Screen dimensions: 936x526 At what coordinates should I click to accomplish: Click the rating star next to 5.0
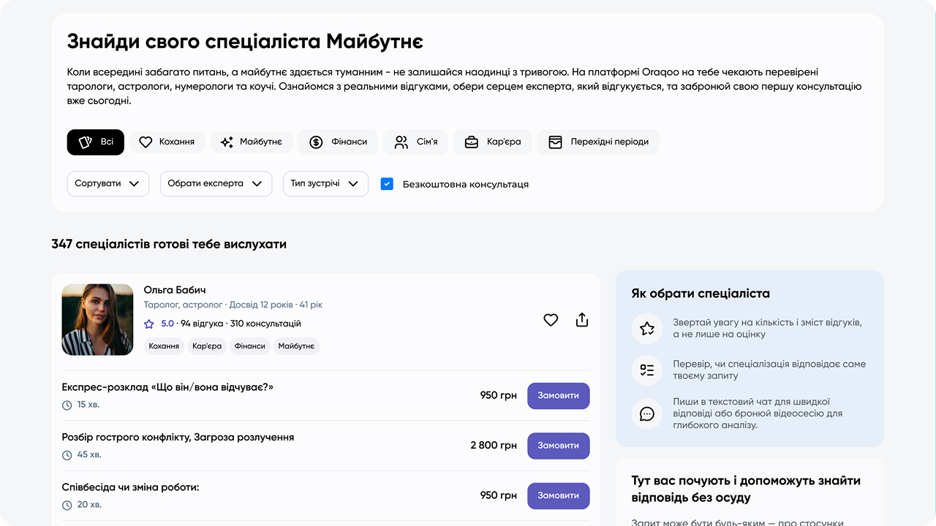click(x=149, y=324)
